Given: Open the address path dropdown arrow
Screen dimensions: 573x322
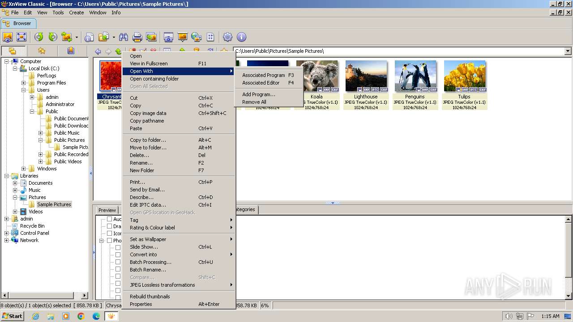Looking at the screenshot, I should [568, 51].
